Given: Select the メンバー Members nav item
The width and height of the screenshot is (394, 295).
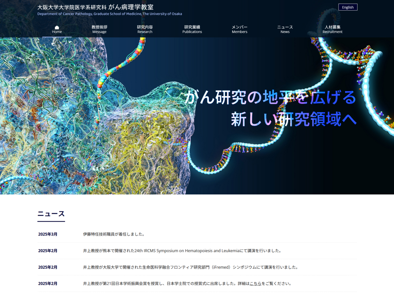Looking at the screenshot, I should (239, 29).
